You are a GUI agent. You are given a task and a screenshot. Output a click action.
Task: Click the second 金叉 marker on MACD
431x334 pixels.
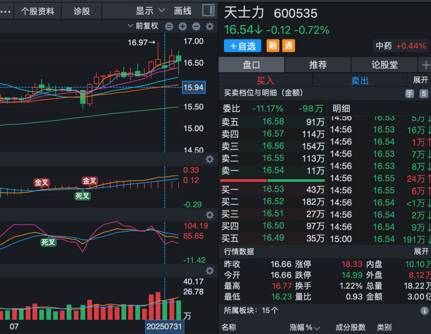click(x=90, y=181)
